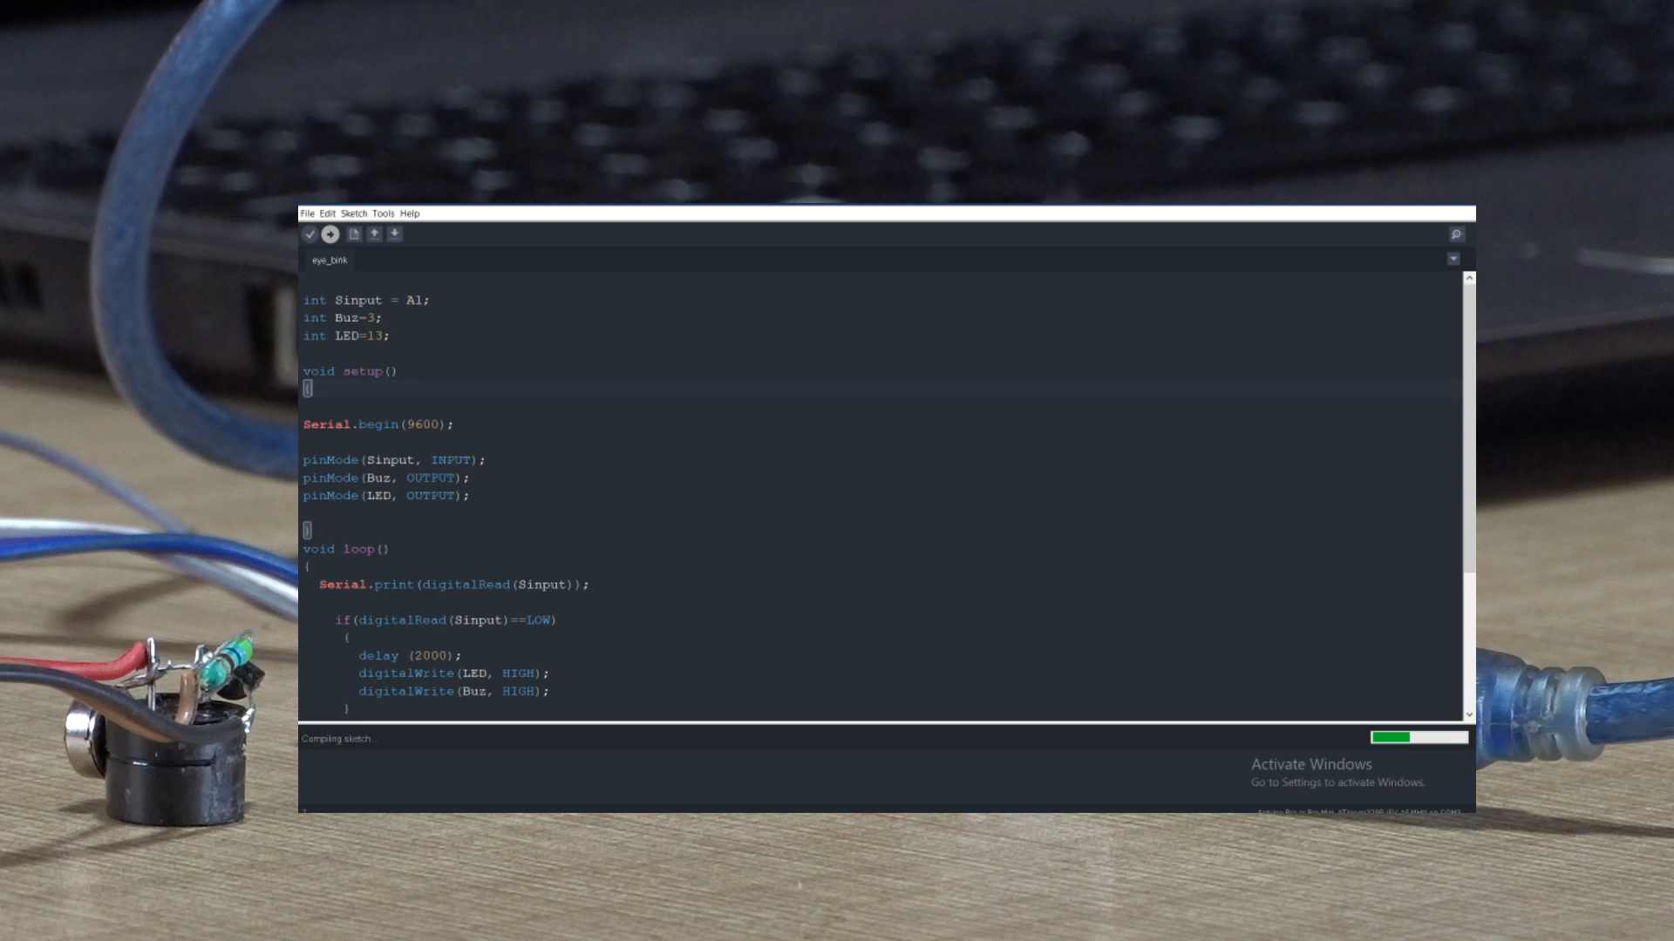Place cursor on Serial.begin(9600) line
Image resolution: width=1674 pixels, height=941 pixels.
[x=378, y=424]
